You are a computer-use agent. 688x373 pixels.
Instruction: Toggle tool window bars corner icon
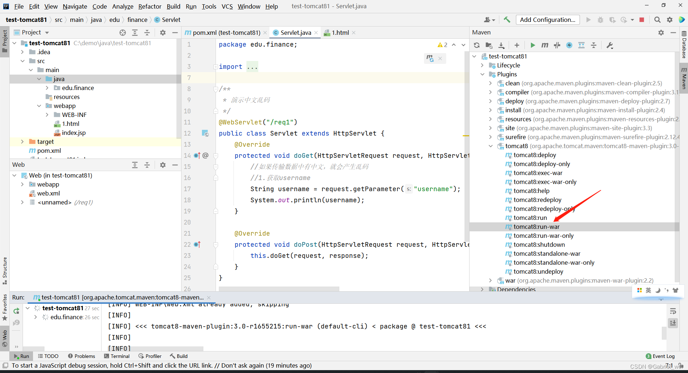coord(5,365)
